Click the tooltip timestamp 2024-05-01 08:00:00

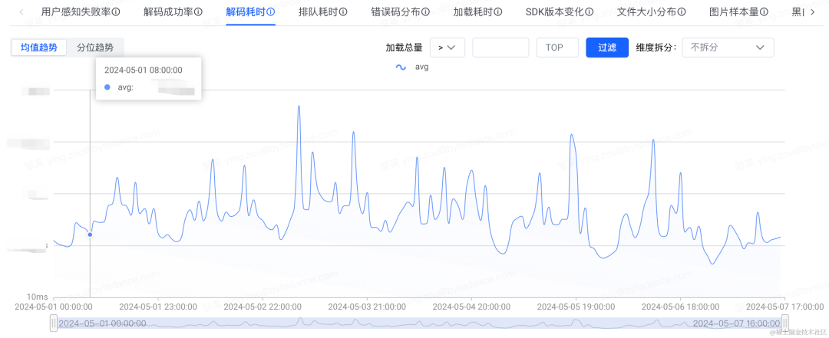144,70
